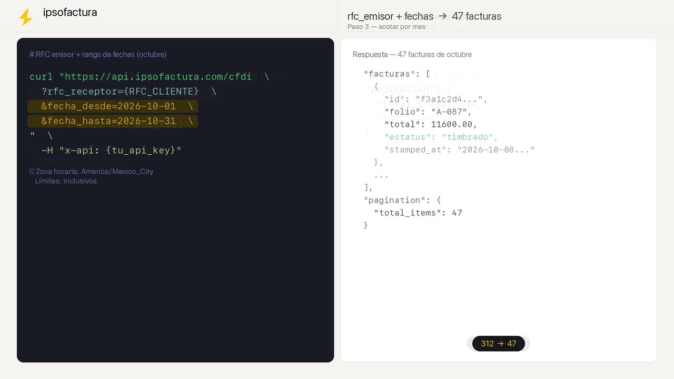Click the '"folio": "A-087"' JSON line
Screen dimensions: 674x379
tap(428, 112)
